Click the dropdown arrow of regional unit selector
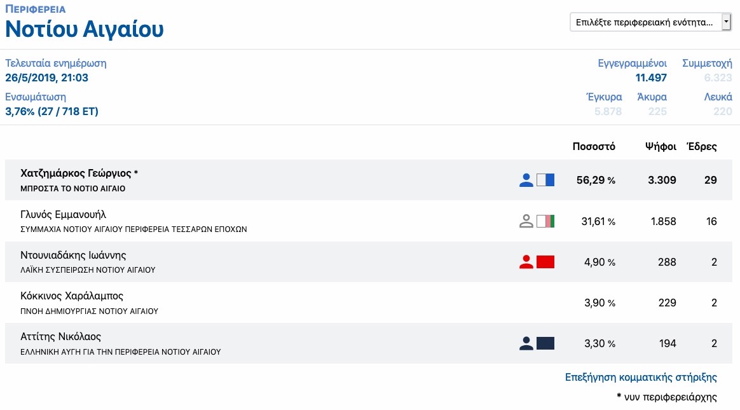This screenshot has width=740, height=410. point(726,22)
